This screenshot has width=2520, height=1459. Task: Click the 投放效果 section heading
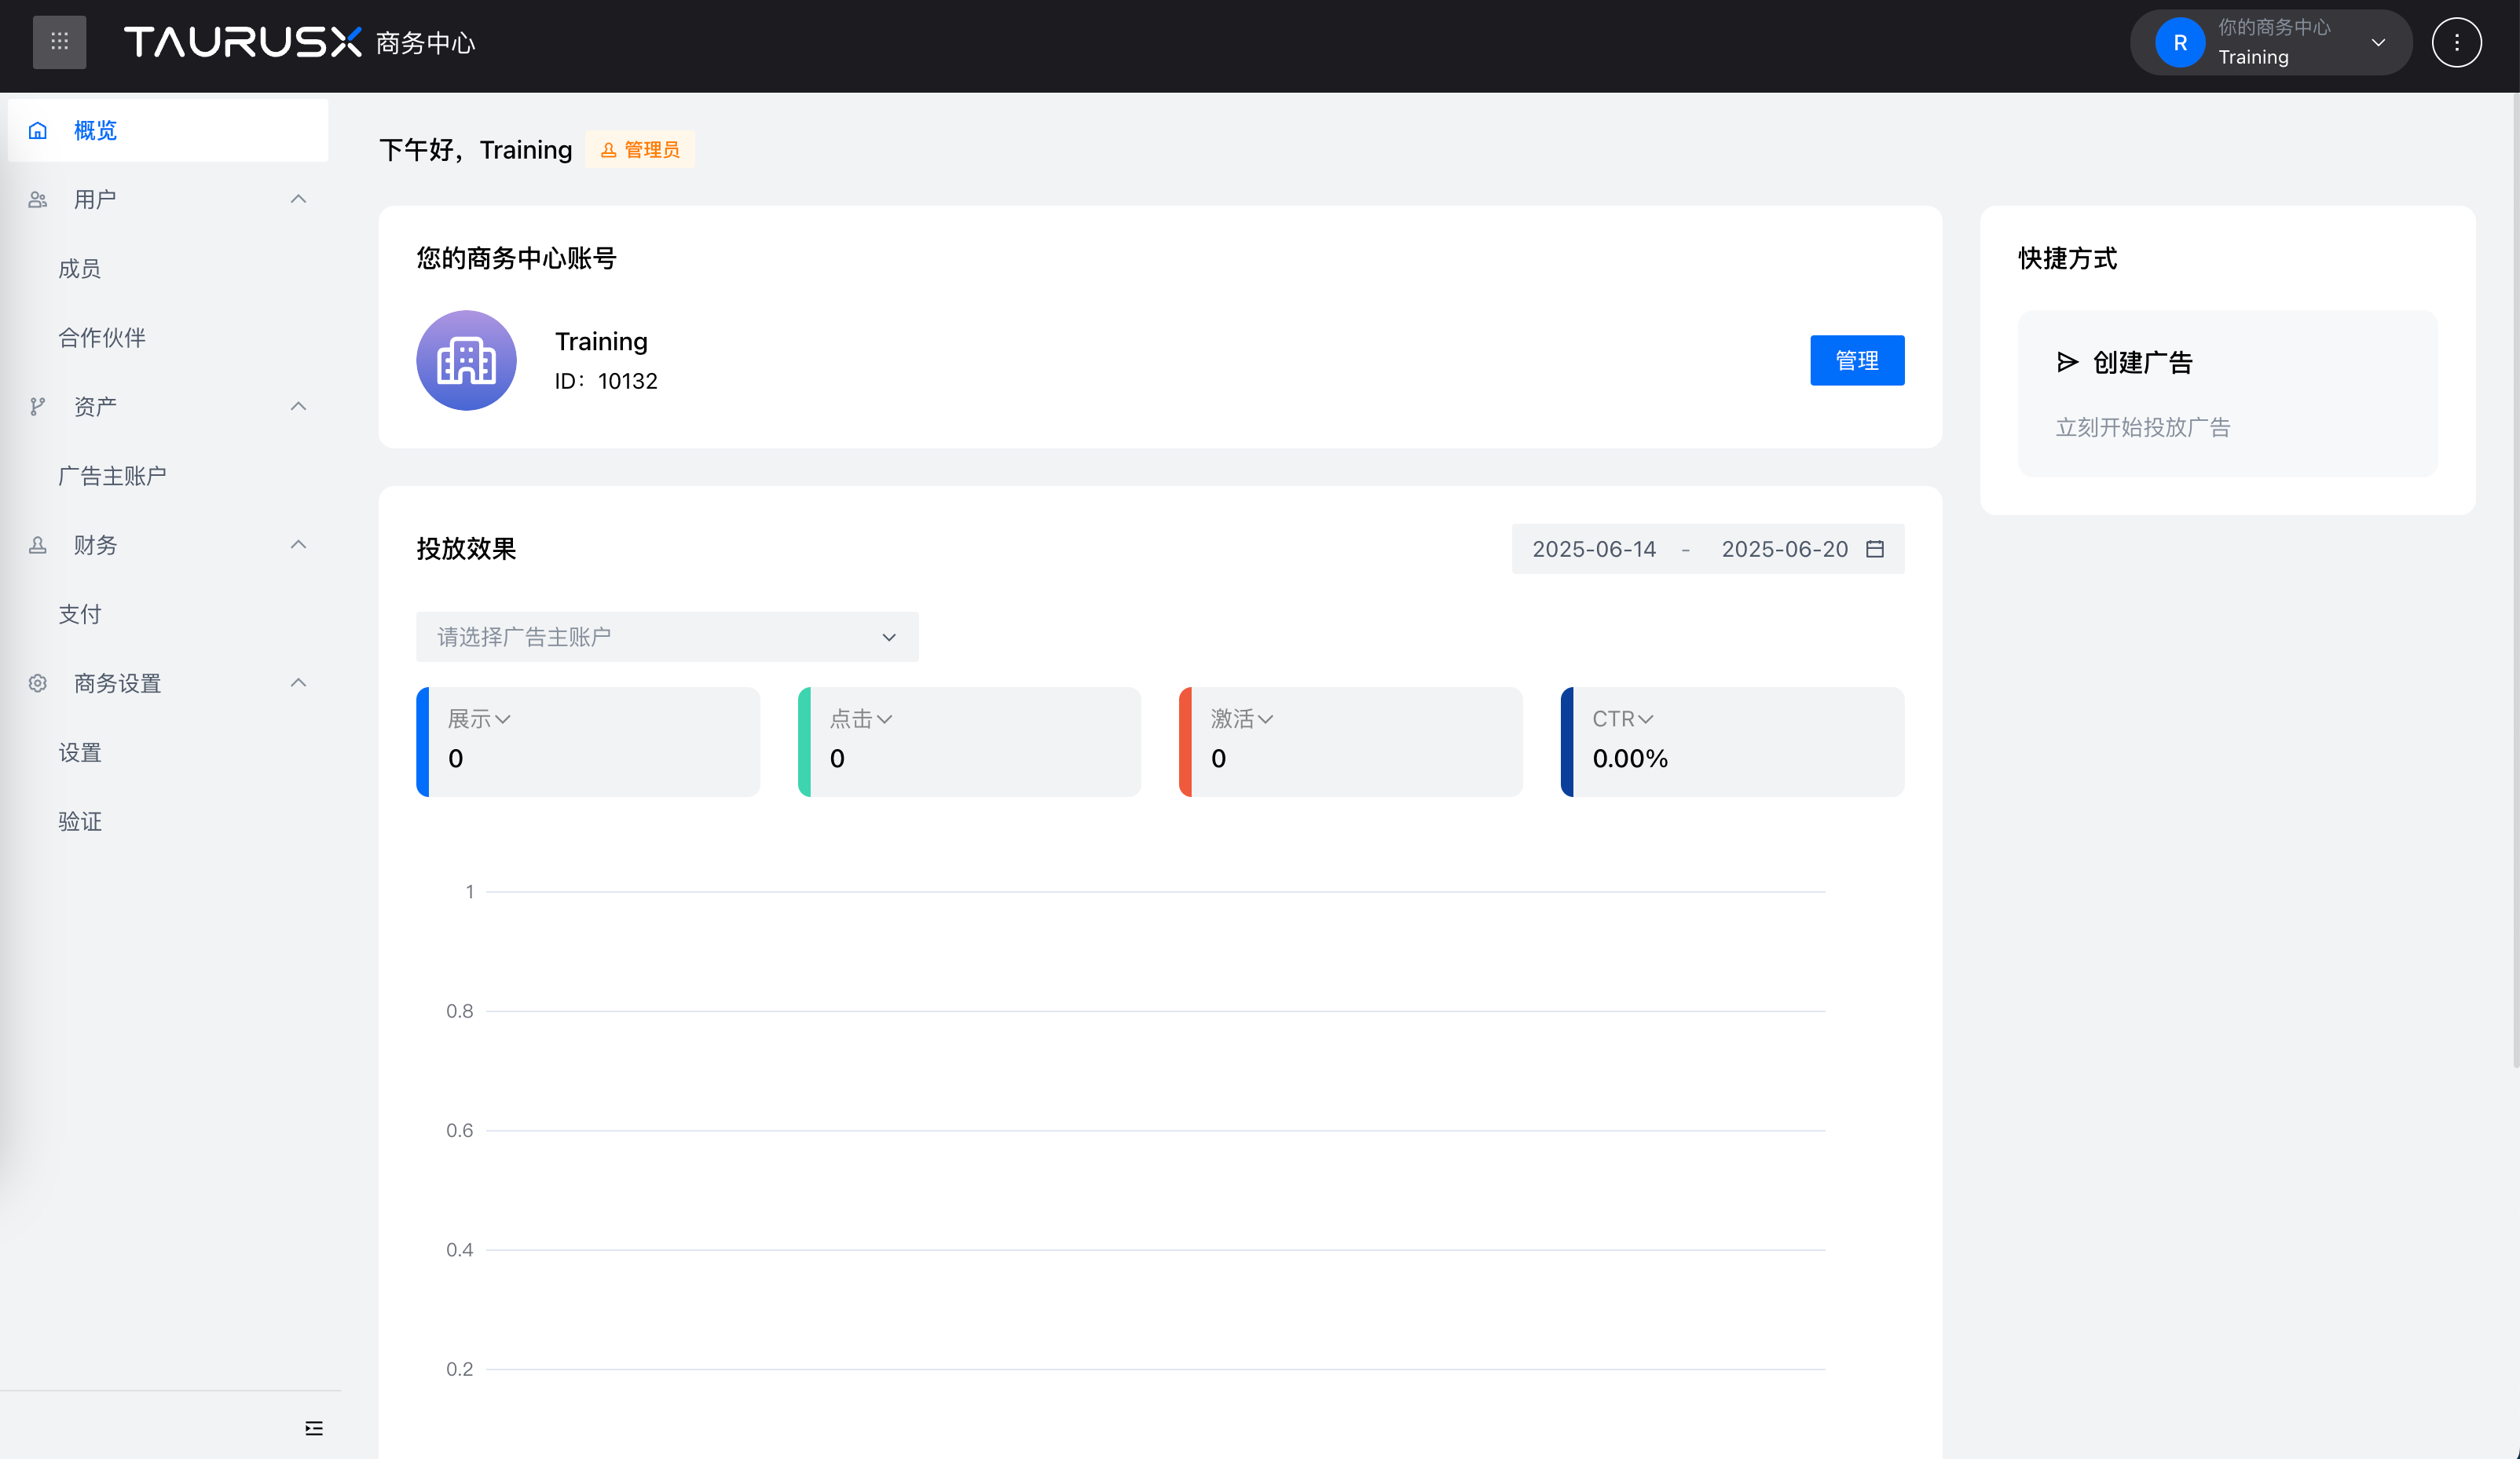[466, 549]
